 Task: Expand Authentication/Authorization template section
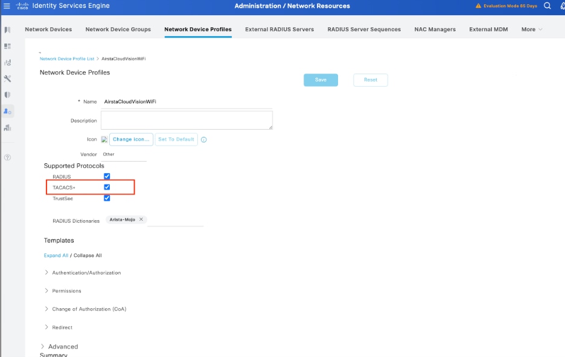tap(46, 273)
